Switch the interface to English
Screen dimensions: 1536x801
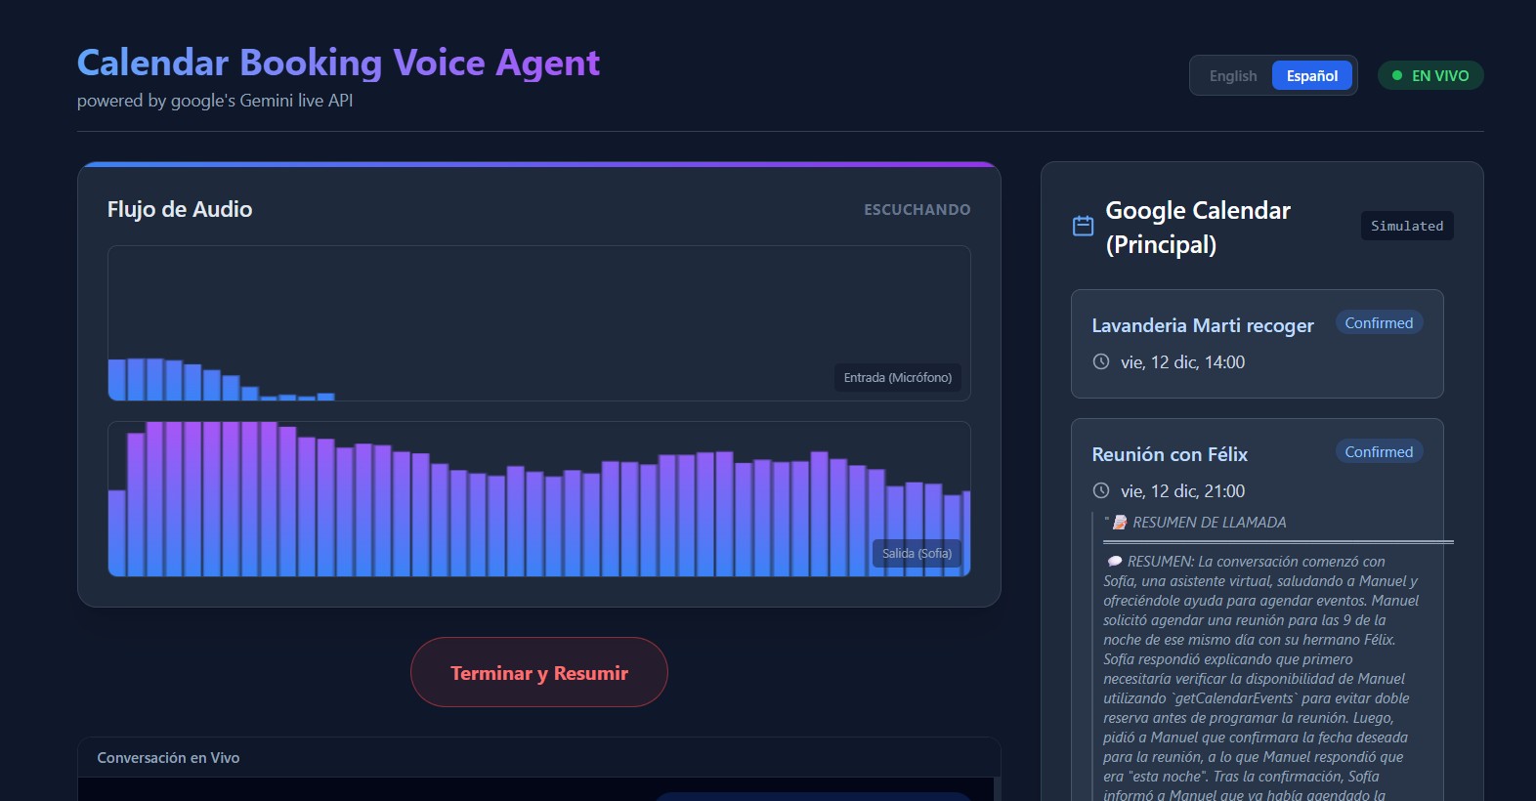tap(1232, 75)
